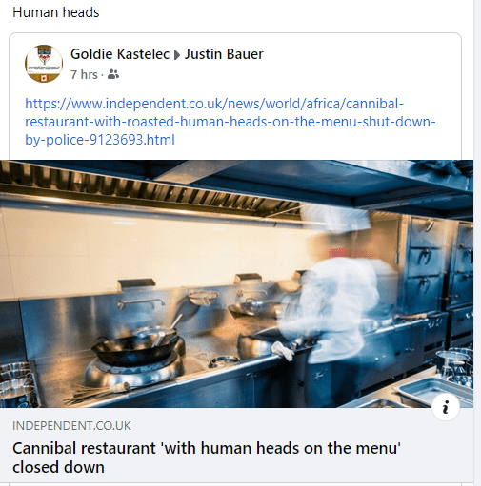The height and width of the screenshot is (486, 481).
Task: Open Justin Bauer's profile name link
Action: (x=224, y=54)
